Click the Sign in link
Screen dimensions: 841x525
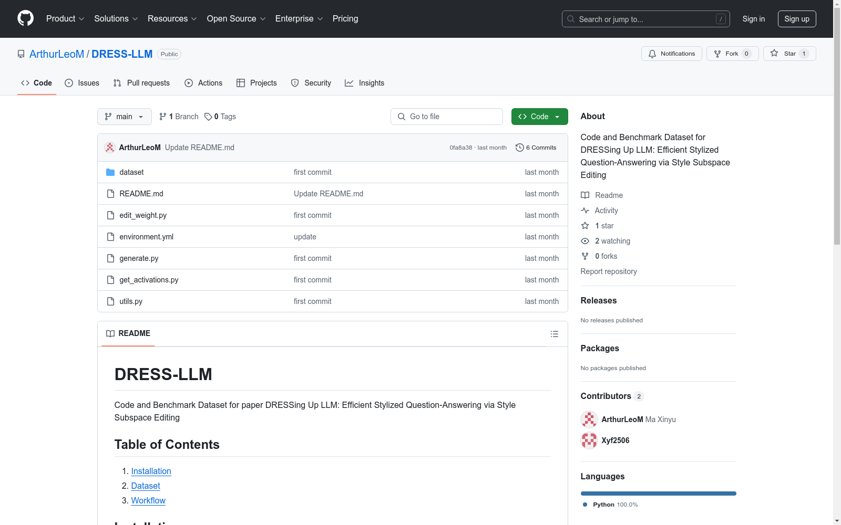point(753,19)
